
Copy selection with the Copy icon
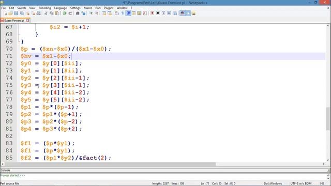click(52, 13)
